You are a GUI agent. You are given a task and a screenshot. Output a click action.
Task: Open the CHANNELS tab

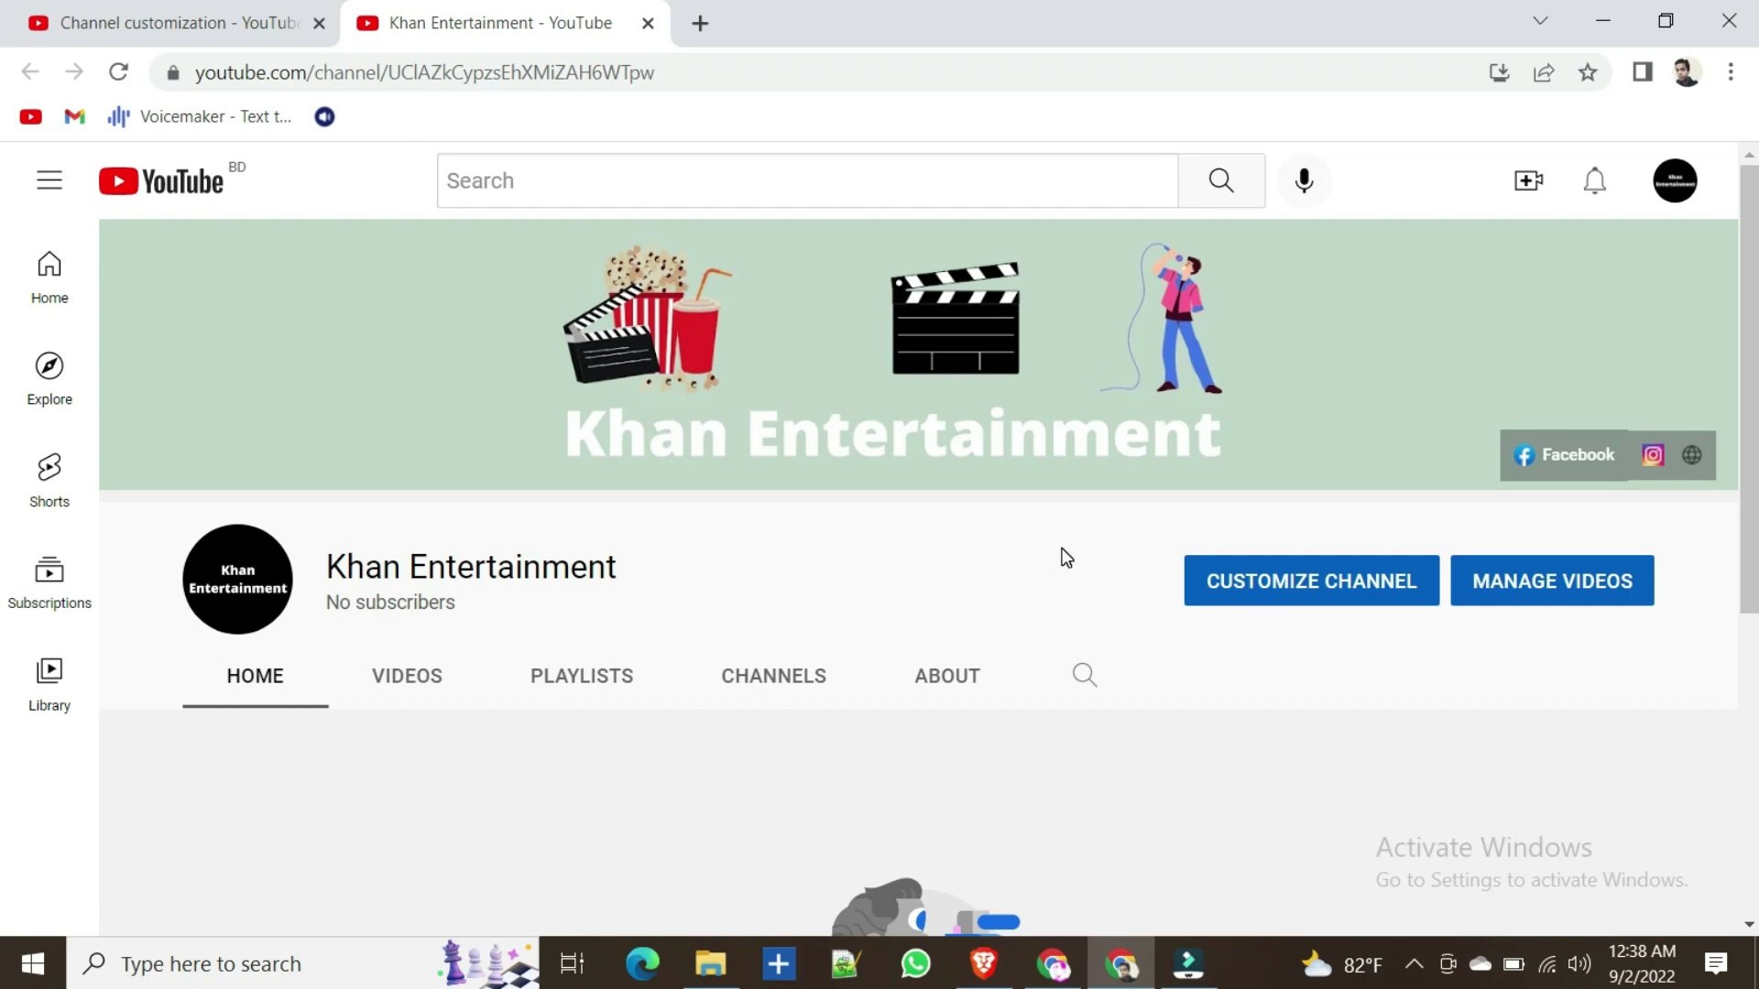point(773,675)
